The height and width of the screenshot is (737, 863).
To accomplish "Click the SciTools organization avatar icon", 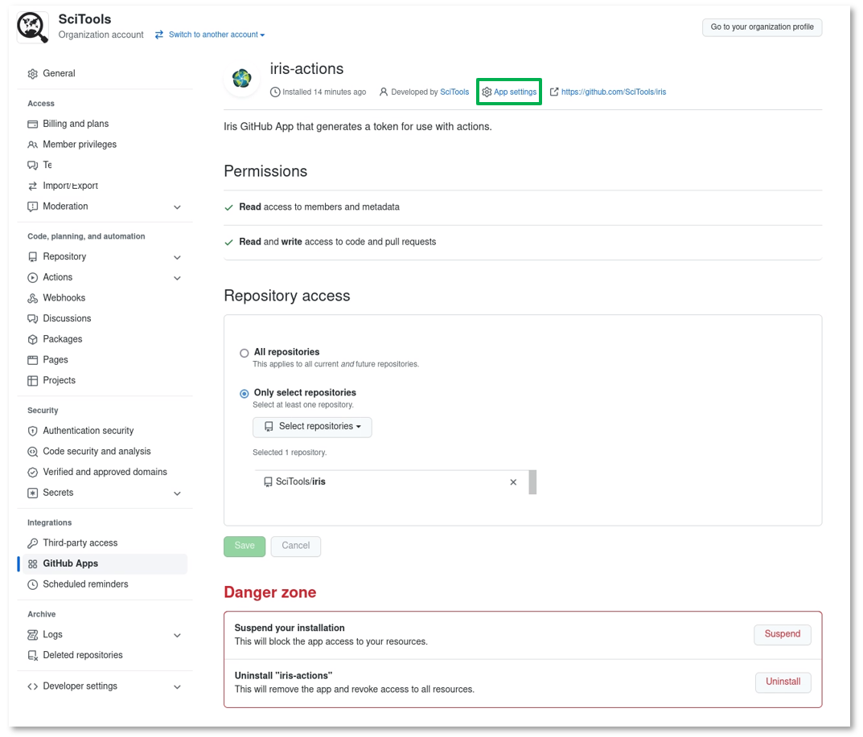I will [33, 28].
